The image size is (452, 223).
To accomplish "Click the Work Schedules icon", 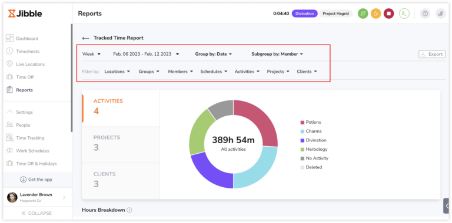I will click(10, 151).
